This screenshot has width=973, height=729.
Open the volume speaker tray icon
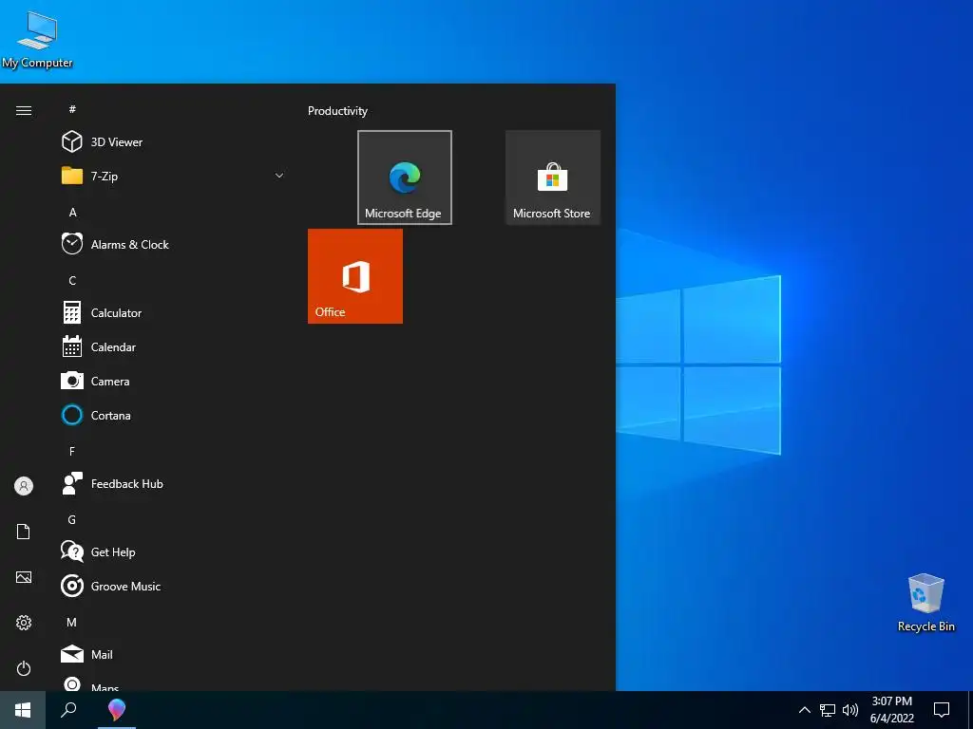(850, 710)
